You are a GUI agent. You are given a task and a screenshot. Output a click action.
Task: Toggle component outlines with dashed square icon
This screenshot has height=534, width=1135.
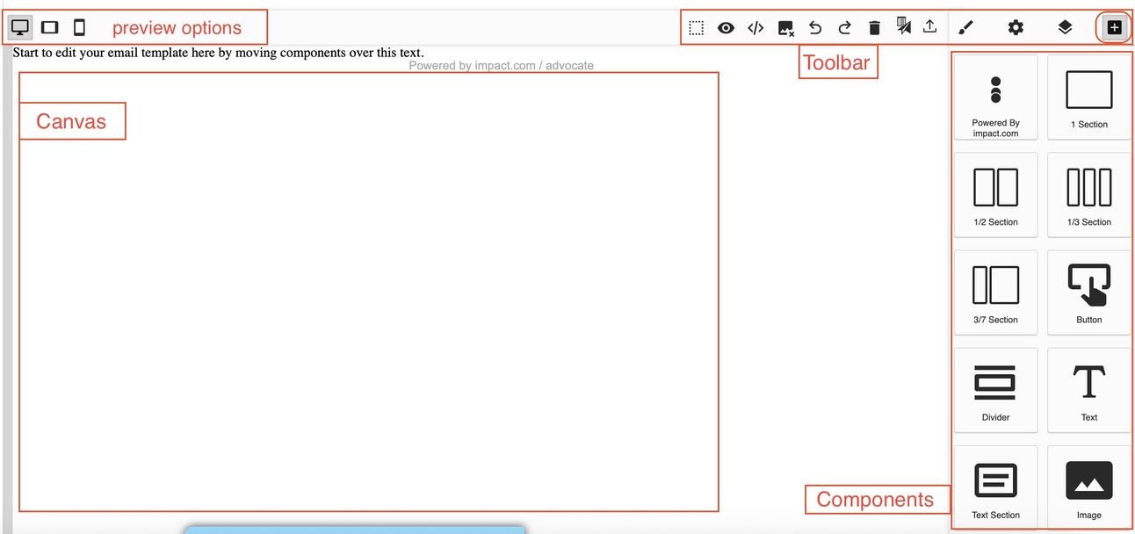(x=696, y=28)
